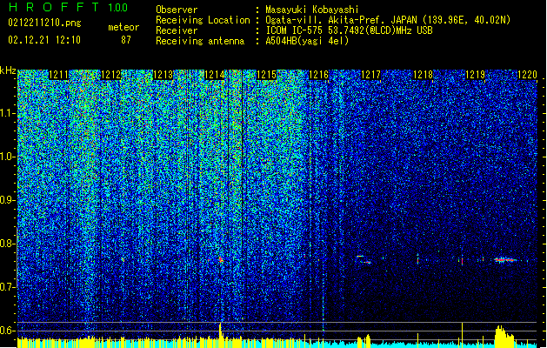Click the 0.8 kHz axis tick label
This screenshot has height=348, width=547.
click(x=8, y=244)
